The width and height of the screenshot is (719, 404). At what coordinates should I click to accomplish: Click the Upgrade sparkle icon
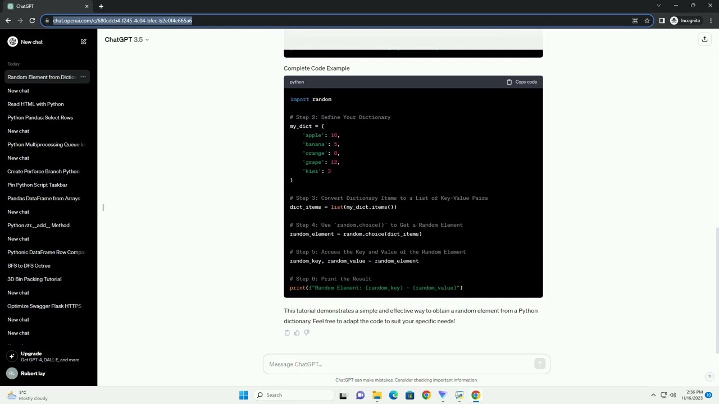[x=12, y=356]
